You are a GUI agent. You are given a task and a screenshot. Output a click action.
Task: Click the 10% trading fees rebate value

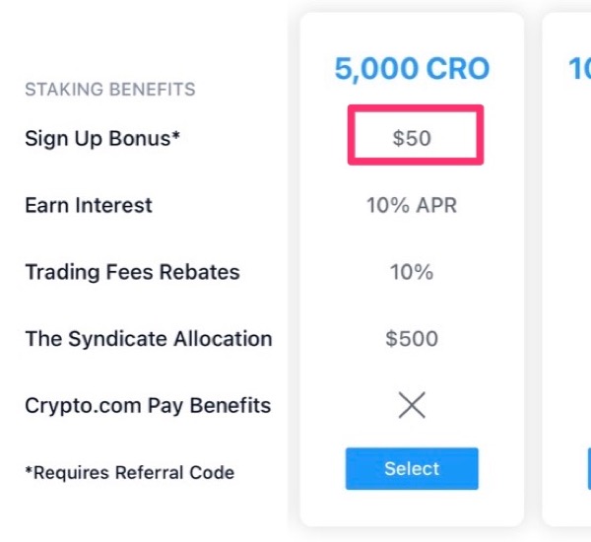click(412, 272)
